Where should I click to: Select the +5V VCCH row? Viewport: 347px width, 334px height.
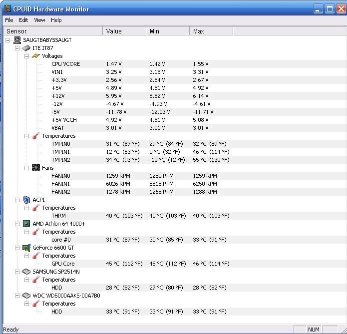[199, 120]
